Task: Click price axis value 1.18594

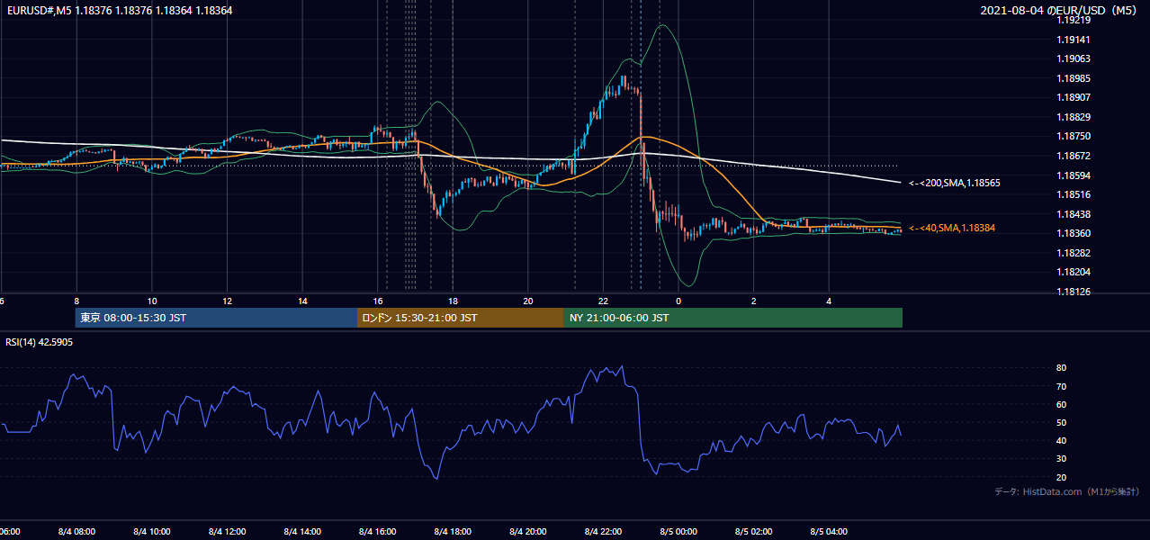Action: click(1073, 175)
